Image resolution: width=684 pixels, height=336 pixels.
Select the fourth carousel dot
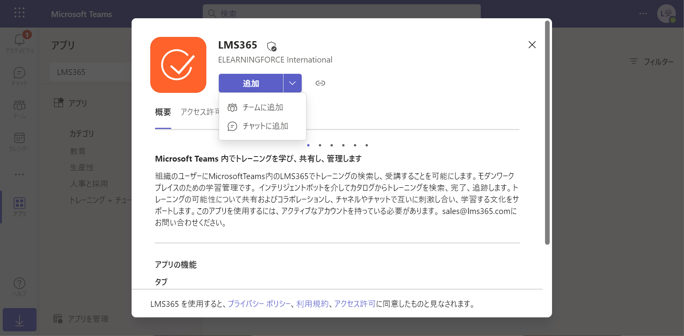click(343, 145)
